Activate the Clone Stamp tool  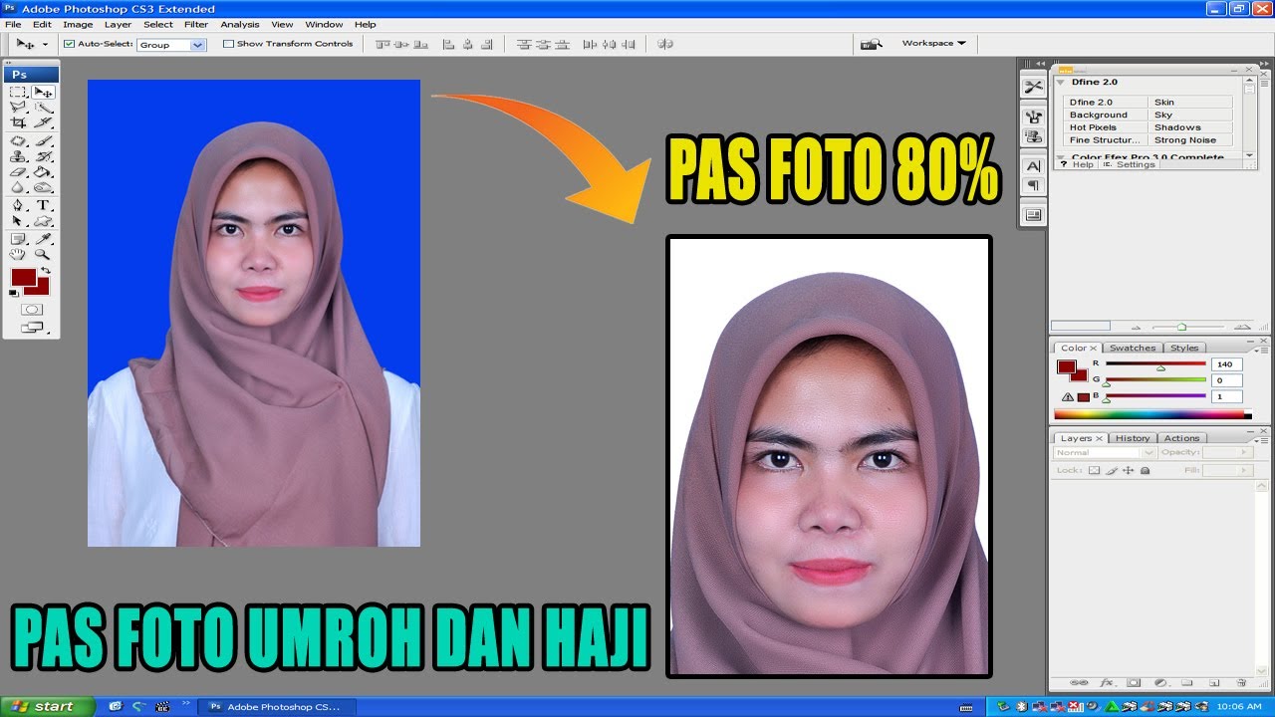point(18,155)
